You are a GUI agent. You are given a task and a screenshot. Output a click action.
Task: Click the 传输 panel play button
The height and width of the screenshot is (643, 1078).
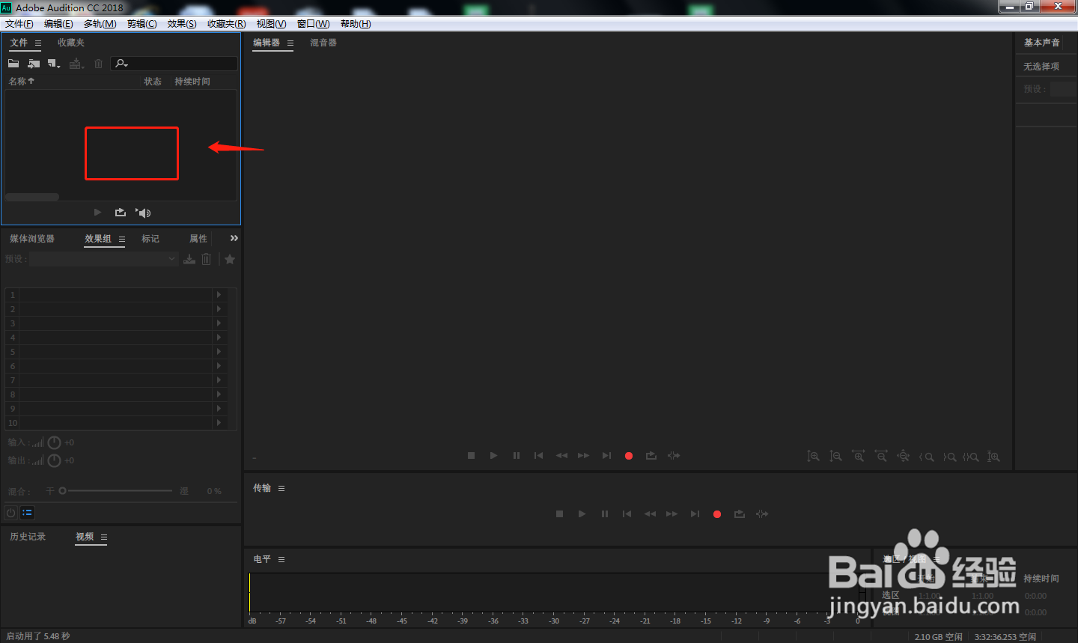click(582, 514)
